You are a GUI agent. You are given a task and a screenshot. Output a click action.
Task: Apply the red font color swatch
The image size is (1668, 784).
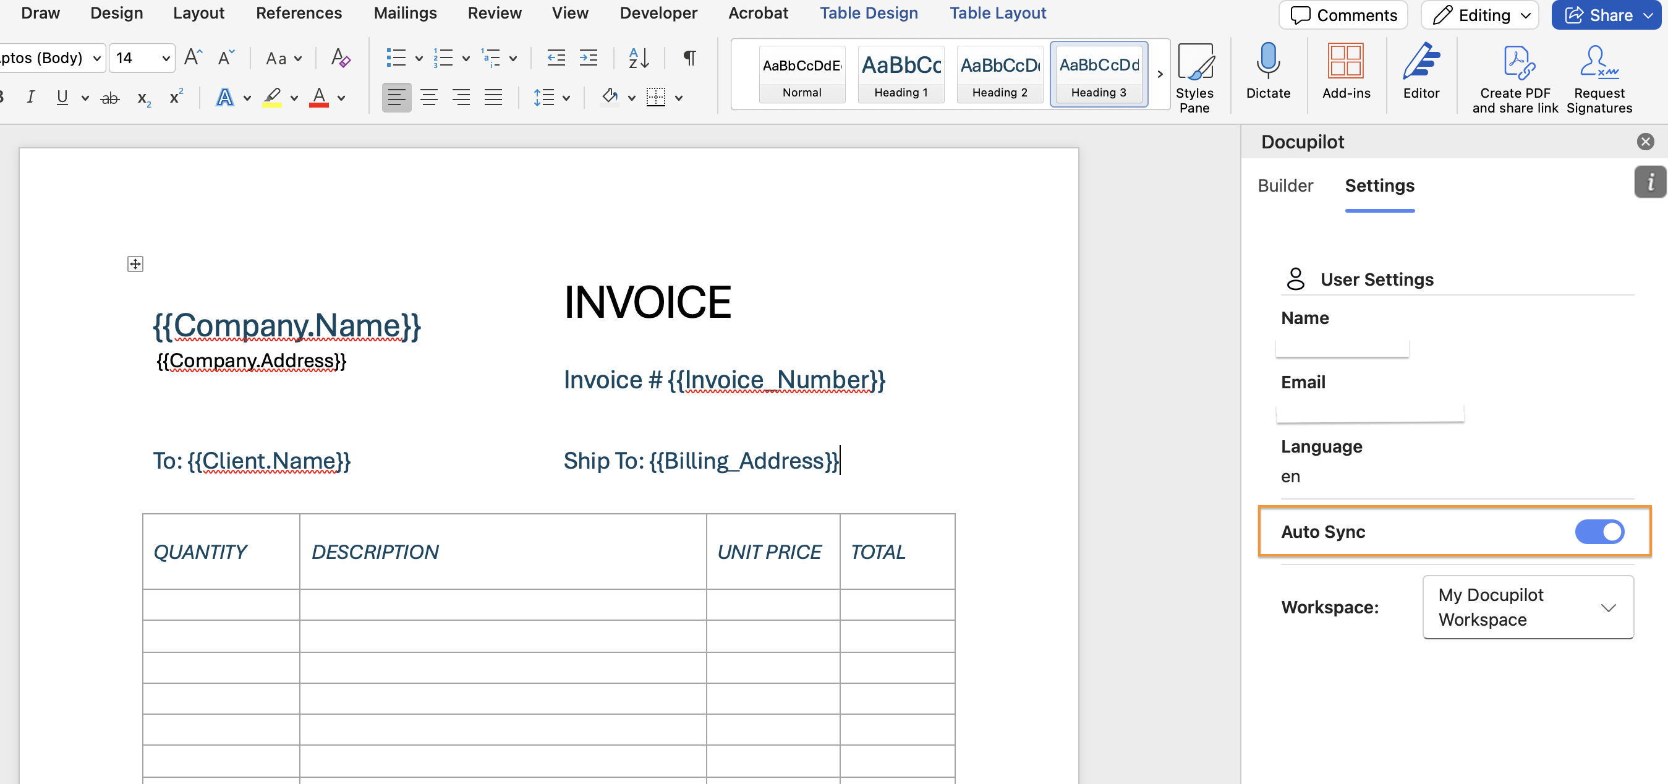point(318,98)
